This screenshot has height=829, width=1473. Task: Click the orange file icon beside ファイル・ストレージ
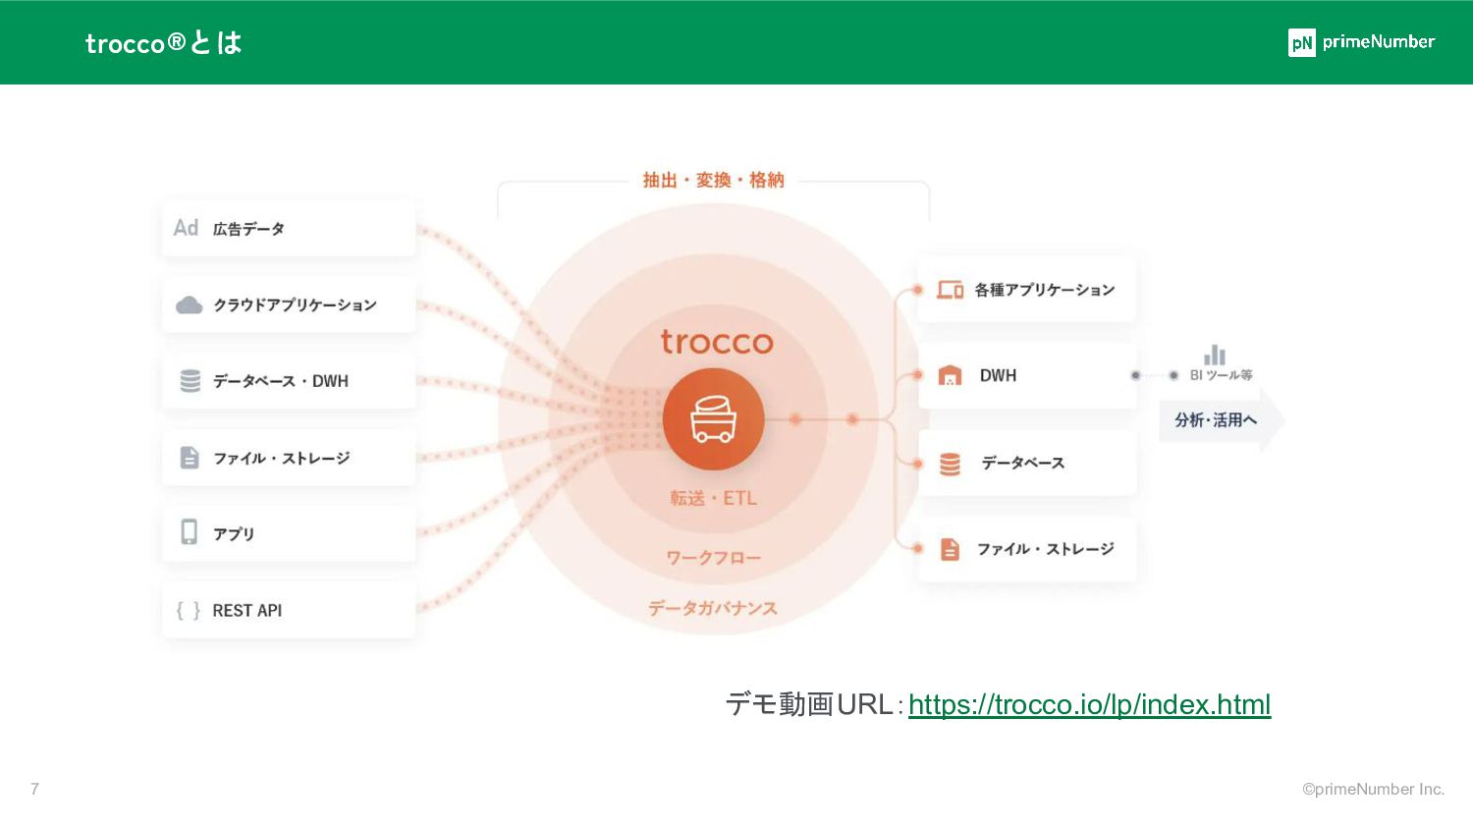tap(950, 549)
